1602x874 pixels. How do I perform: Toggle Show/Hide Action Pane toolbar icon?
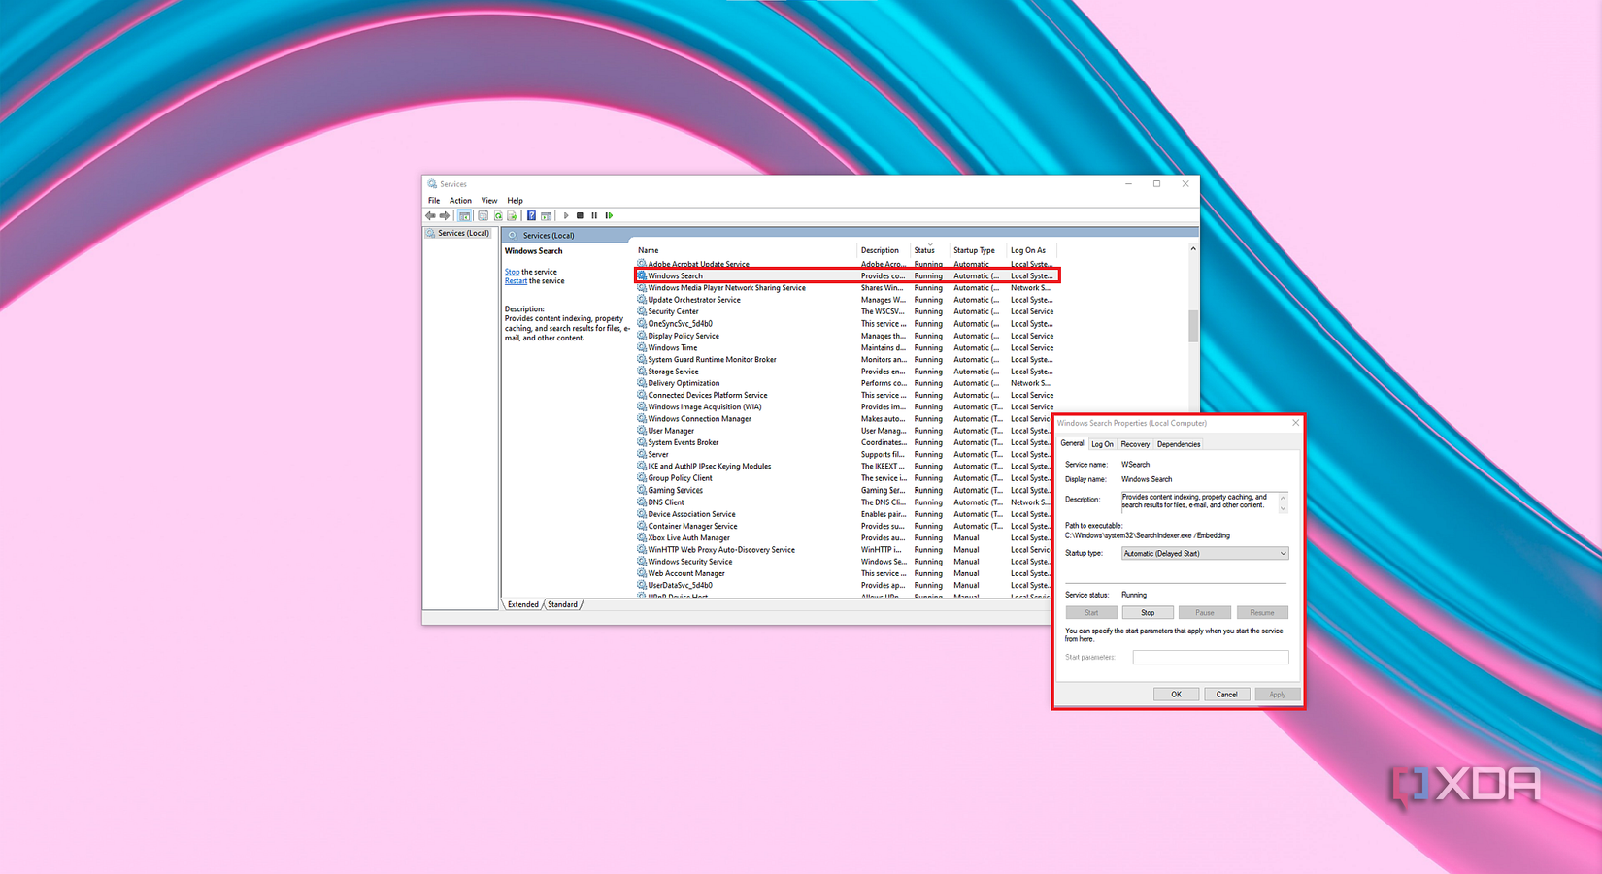pyautogui.click(x=546, y=215)
